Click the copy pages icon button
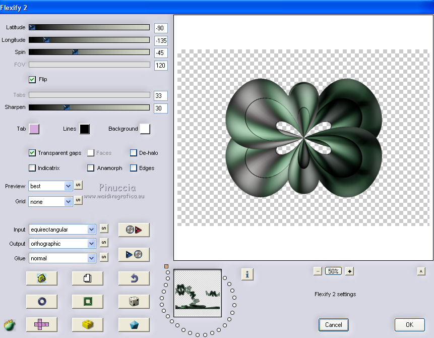The image size is (434, 338). [88, 278]
